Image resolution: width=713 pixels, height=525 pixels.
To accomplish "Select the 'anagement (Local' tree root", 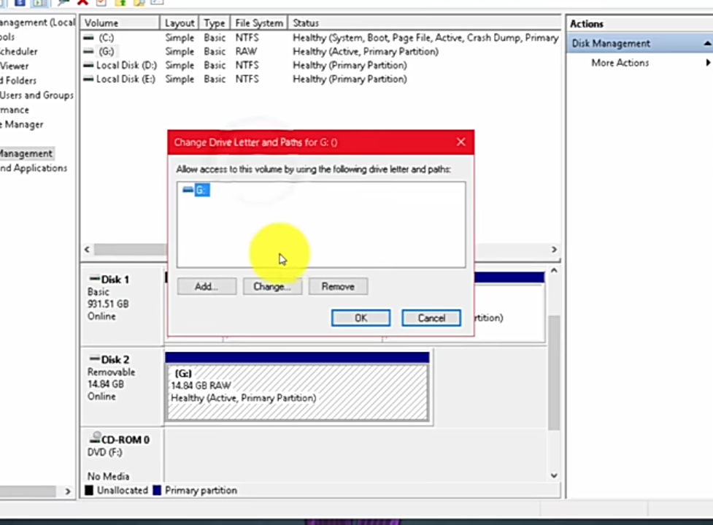I will (37, 23).
